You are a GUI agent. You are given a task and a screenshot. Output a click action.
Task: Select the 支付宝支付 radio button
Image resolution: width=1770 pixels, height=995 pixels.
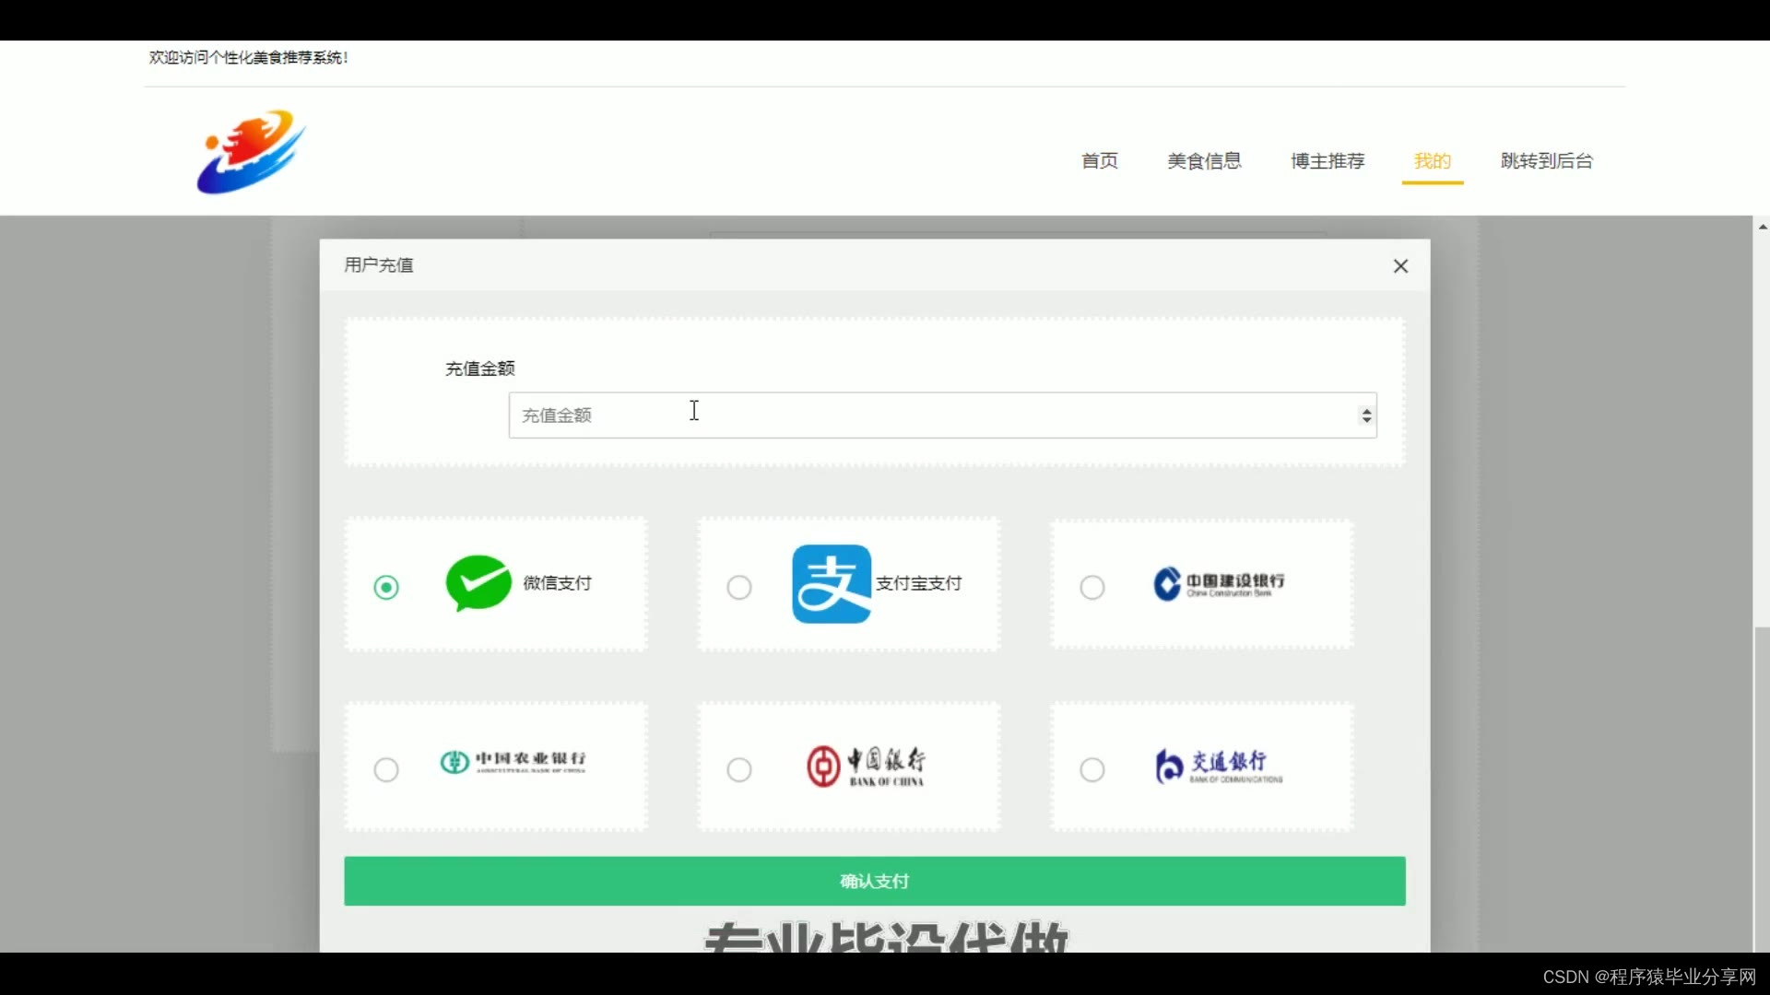point(739,587)
